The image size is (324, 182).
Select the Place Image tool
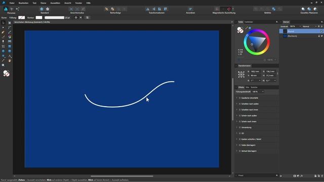[10, 41]
